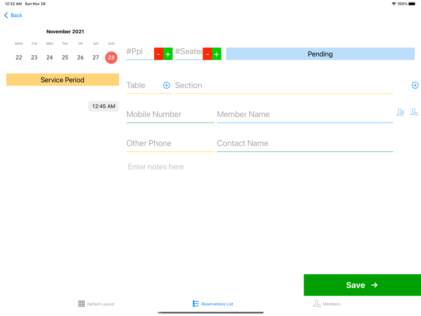The image size is (421, 316).
Task: Select Tuesday 23 in the calendar
Action: 34,57
